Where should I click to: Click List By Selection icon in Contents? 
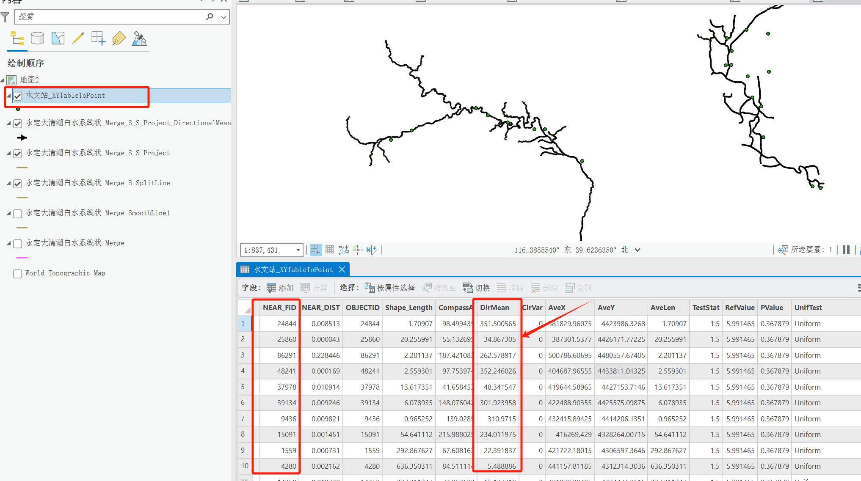58,38
